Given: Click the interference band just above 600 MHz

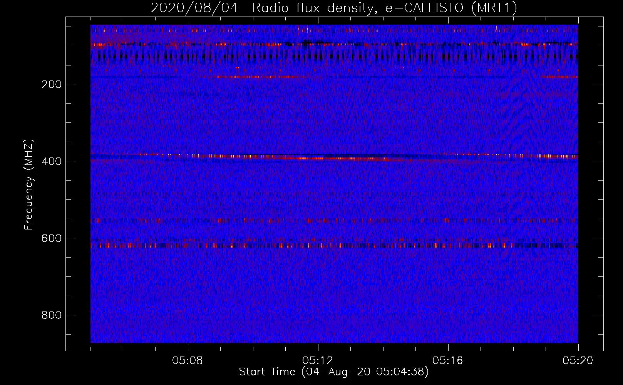Looking at the screenshot, I should pos(334,245).
